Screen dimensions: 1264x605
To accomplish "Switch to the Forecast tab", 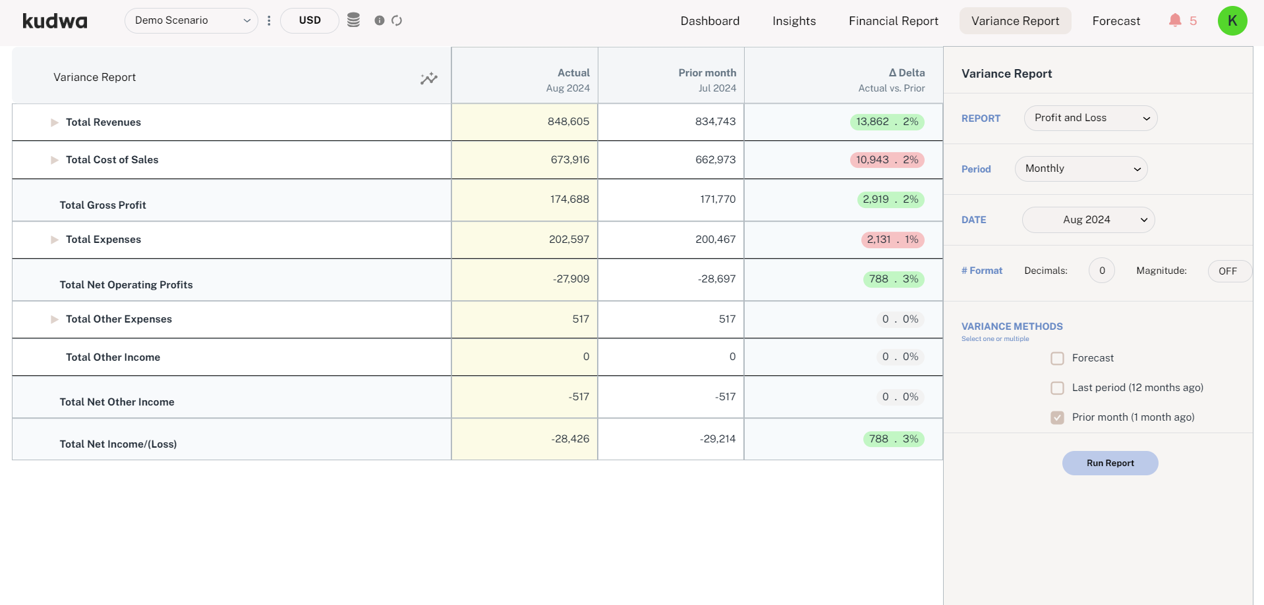I will pyautogui.click(x=1116, y=21).
